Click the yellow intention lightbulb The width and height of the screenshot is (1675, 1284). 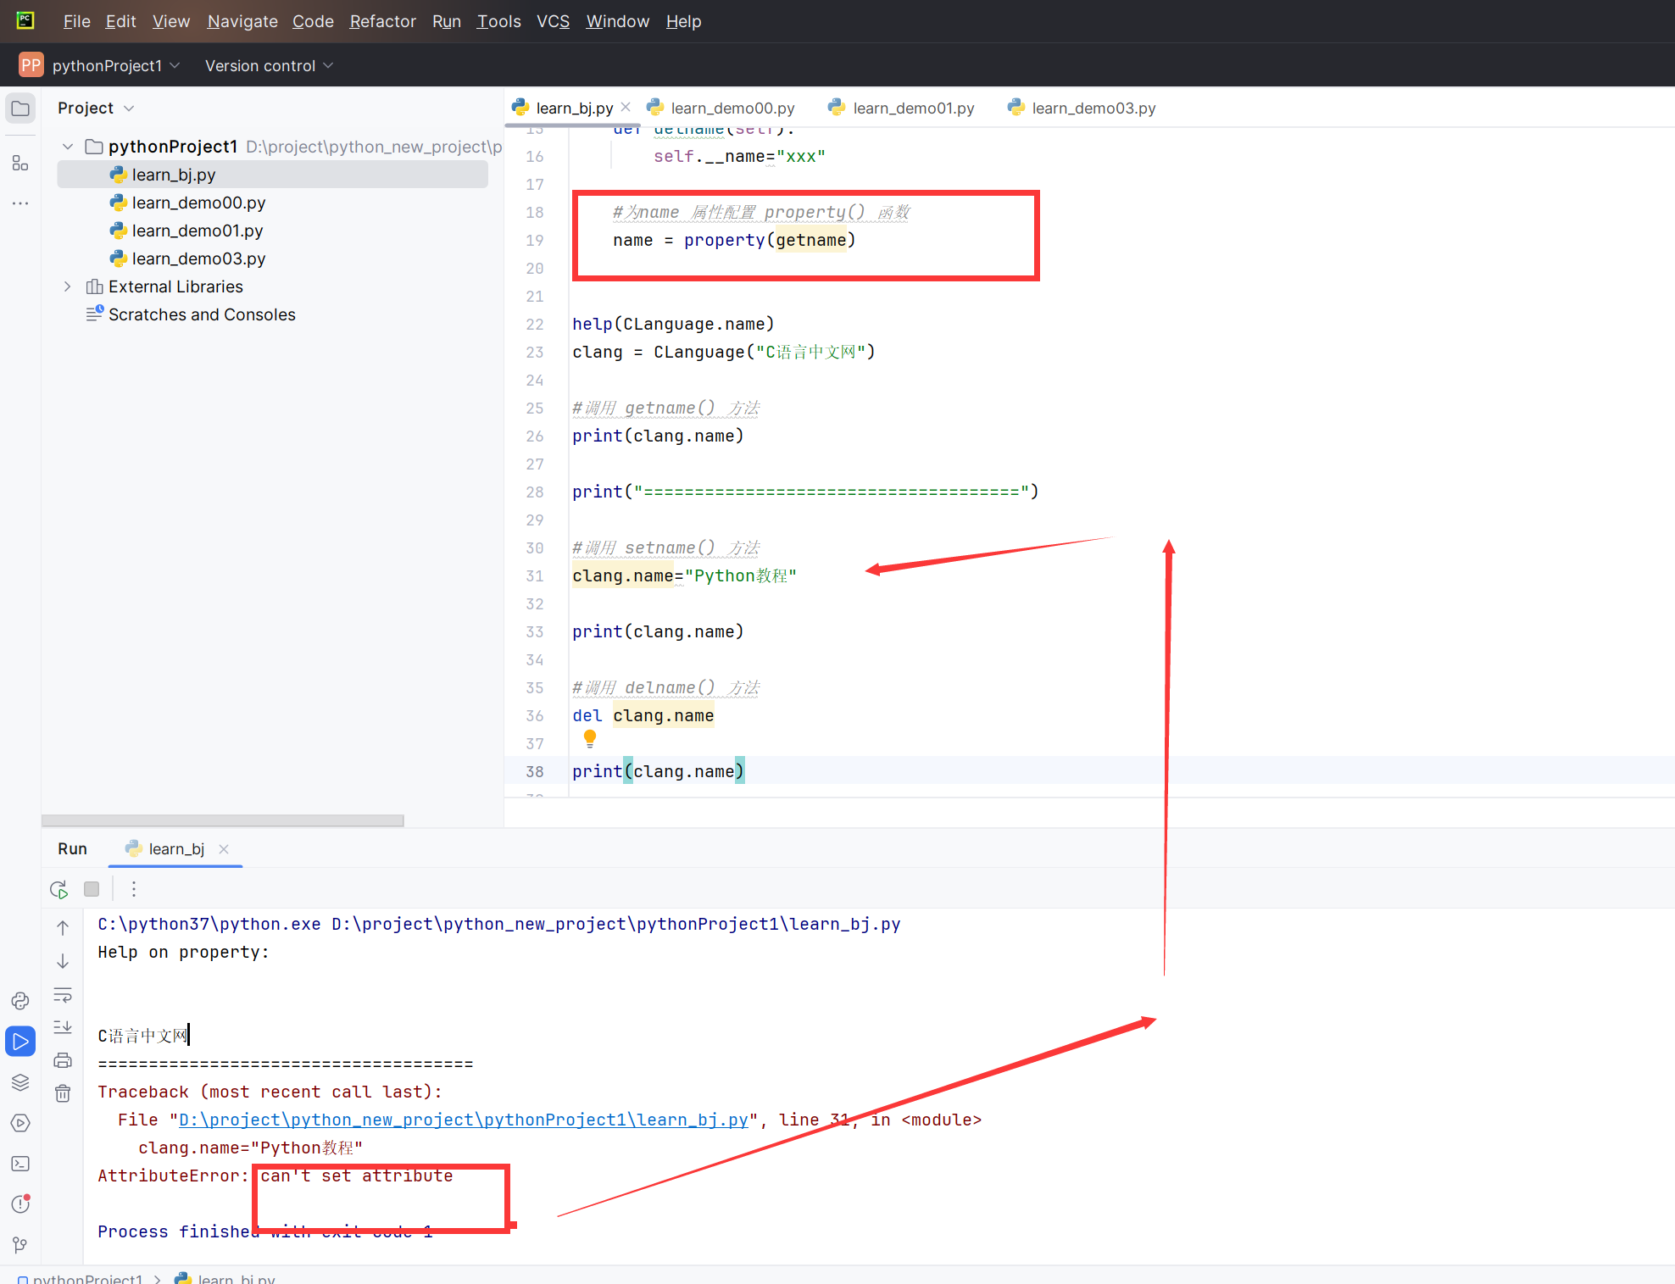pos(590,738)
